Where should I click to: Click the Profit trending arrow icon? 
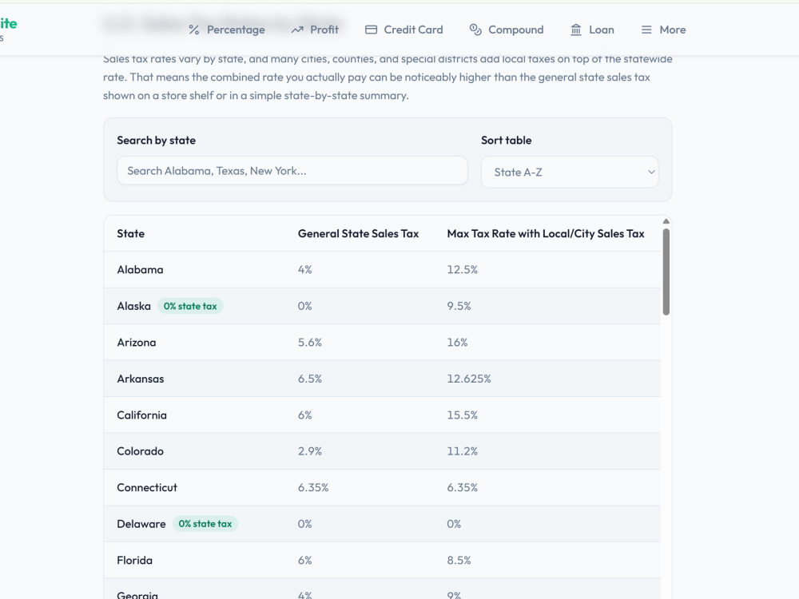click(297, 30)
